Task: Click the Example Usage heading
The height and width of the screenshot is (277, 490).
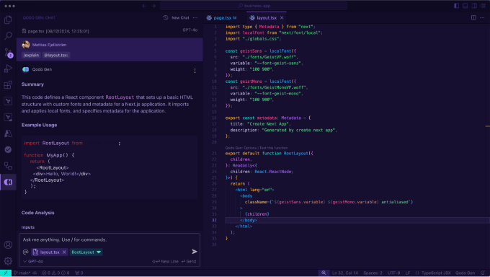Action: pos(39,125)
